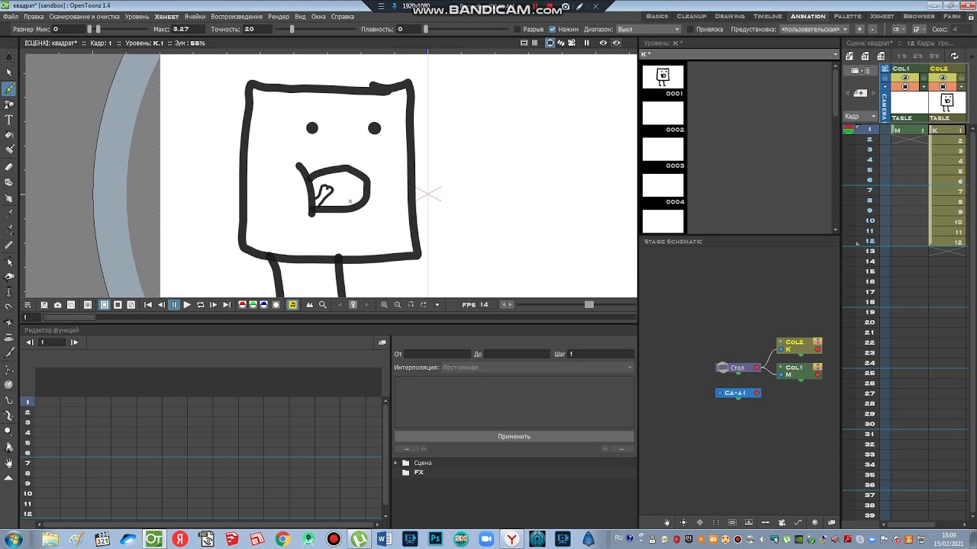
Task: Click the histogram icon in viewer bar
Action: [309, 304]
